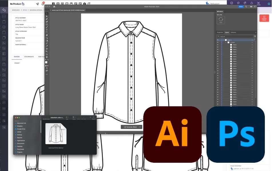Click the Layers panel menu icon
272x171 pixels.
pyautogui.click(x=255, y=32)
